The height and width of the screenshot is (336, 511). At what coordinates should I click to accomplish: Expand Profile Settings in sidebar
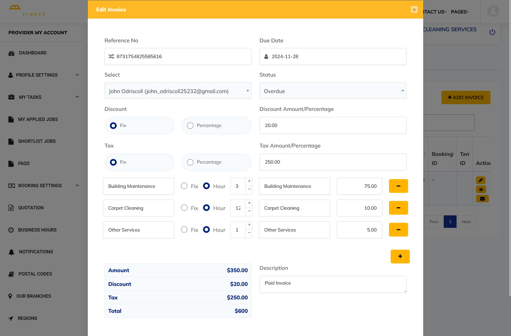point(44,75)
